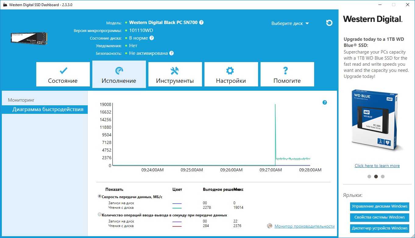415x238 pixels.
Task: Open 'Управление дисками Windows' shortcut
Action: coord(379,206)
